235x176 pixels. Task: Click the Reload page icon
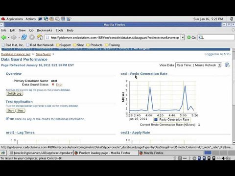point(24,37)
